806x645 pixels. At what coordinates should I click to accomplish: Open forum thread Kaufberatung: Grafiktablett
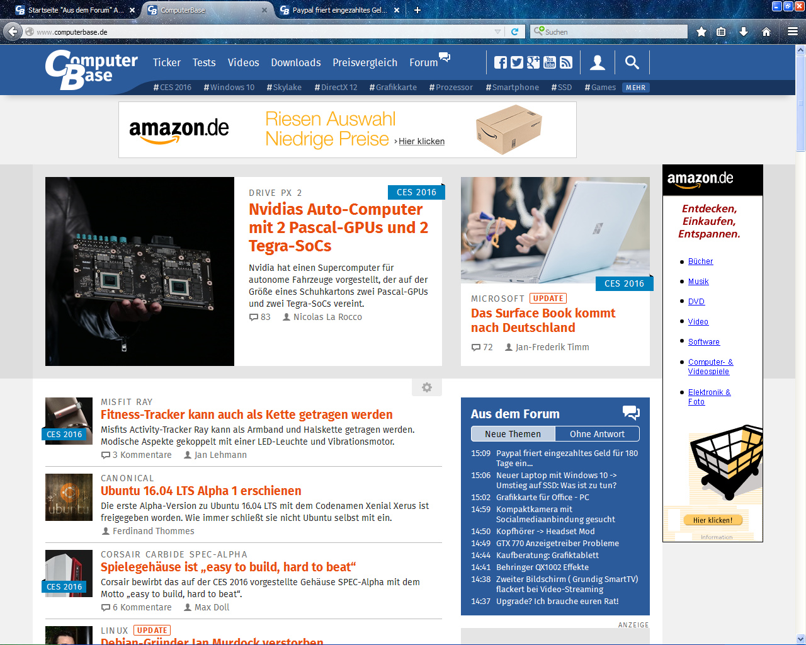coord(547,555)
